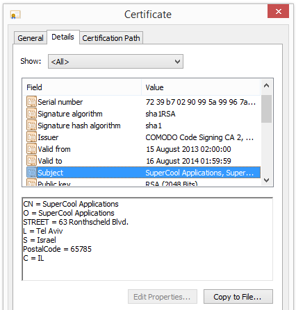Click the L = Tel Aviv line
This screenshot has height=310, width=296.
[x=43, y=231]
